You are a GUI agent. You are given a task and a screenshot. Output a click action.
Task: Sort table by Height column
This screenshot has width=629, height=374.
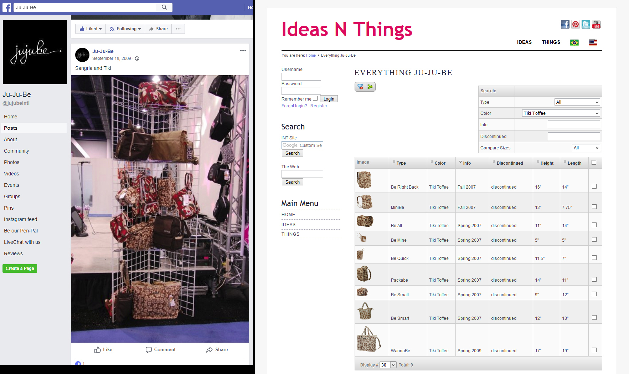(547, 163)
